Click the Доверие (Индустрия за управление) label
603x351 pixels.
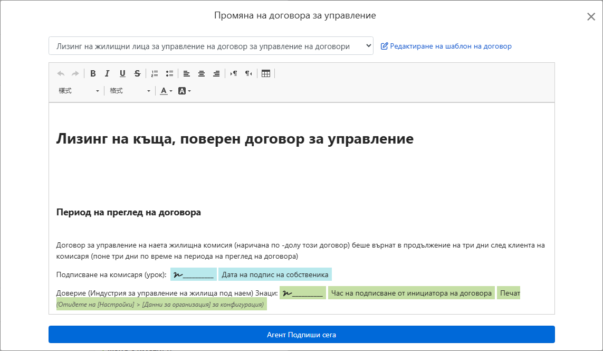point(167,293)
